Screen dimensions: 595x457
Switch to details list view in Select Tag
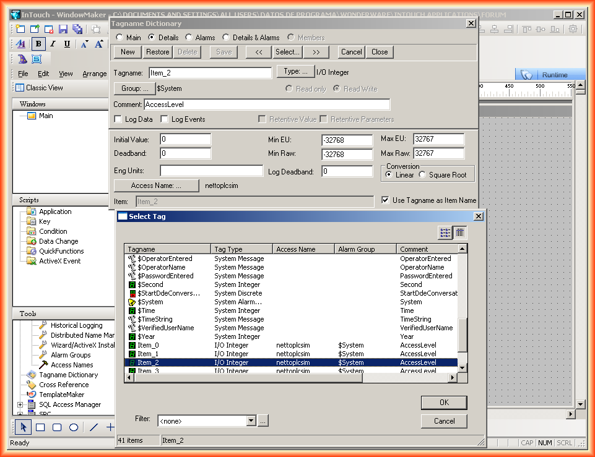460,233
